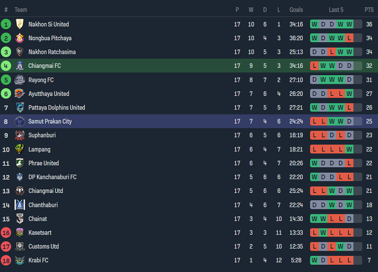
Task: Click the Nongbua Pitchaya team logo
Action: click(20, 38)
